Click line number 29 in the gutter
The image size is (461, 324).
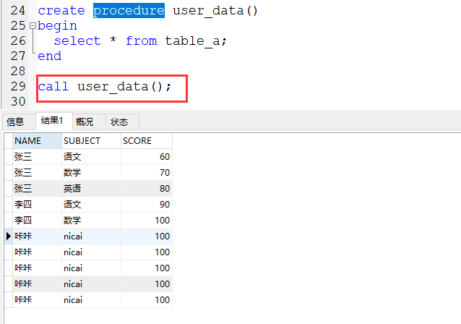[18, 86]
